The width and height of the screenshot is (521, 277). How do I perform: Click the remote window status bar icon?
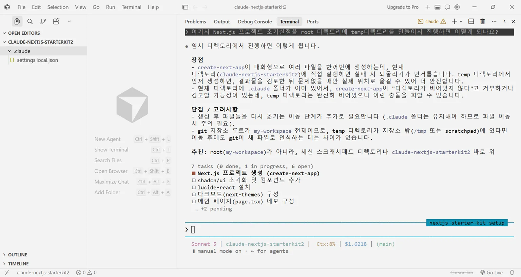coord(7,273)
